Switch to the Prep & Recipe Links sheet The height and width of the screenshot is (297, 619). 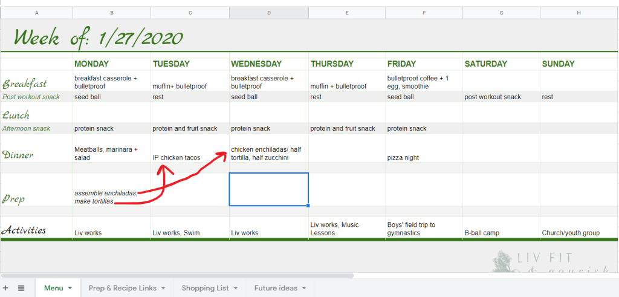[123, 288]
